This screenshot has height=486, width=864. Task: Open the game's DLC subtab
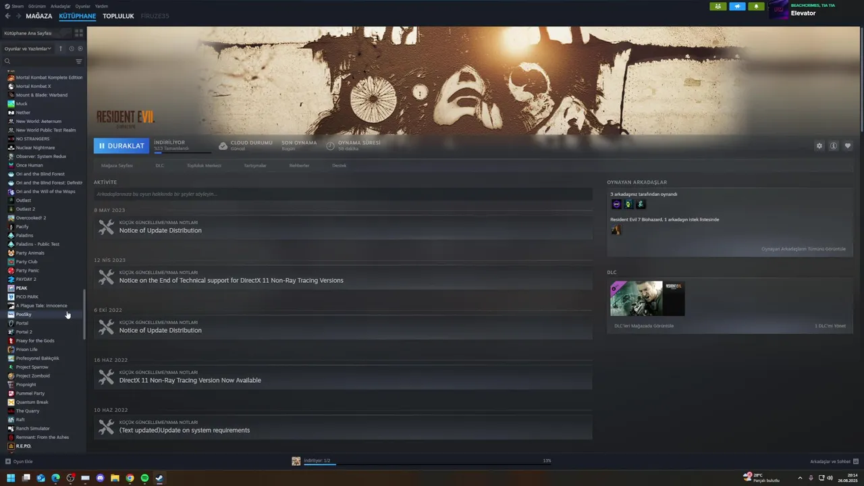[160, 165]
